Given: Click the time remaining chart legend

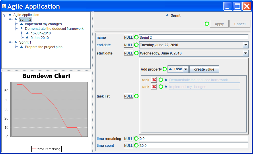Looking at the screenshot, I should pos(46,149).
